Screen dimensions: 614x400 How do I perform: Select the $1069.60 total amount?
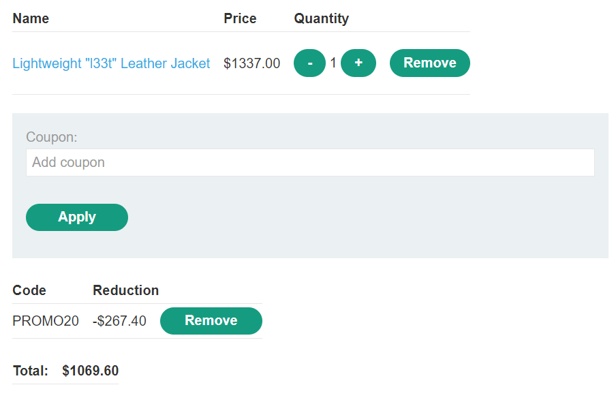[90, 371]
